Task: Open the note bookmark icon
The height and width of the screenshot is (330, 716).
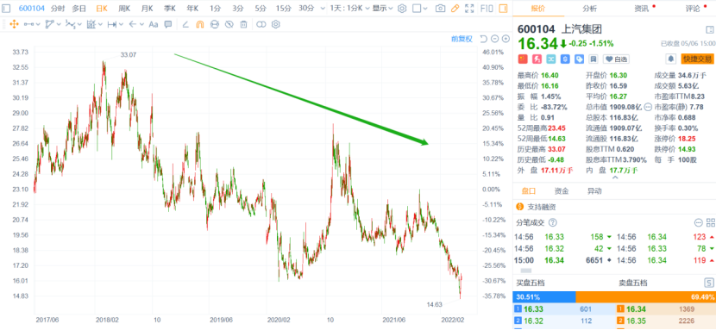Action: pyautogui.click(x=594, y=59)
